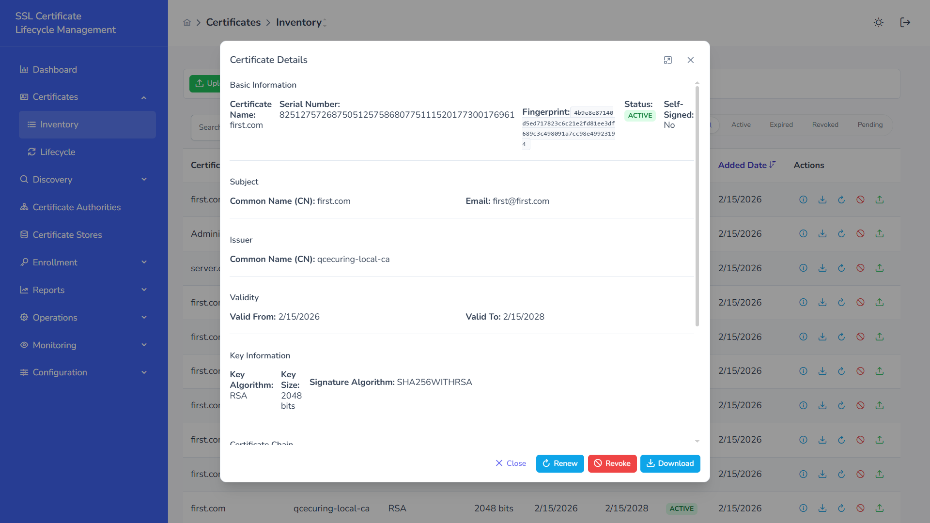
Task: Expand the Enrollment sidebar menu
Action: (x=144, y=262)
